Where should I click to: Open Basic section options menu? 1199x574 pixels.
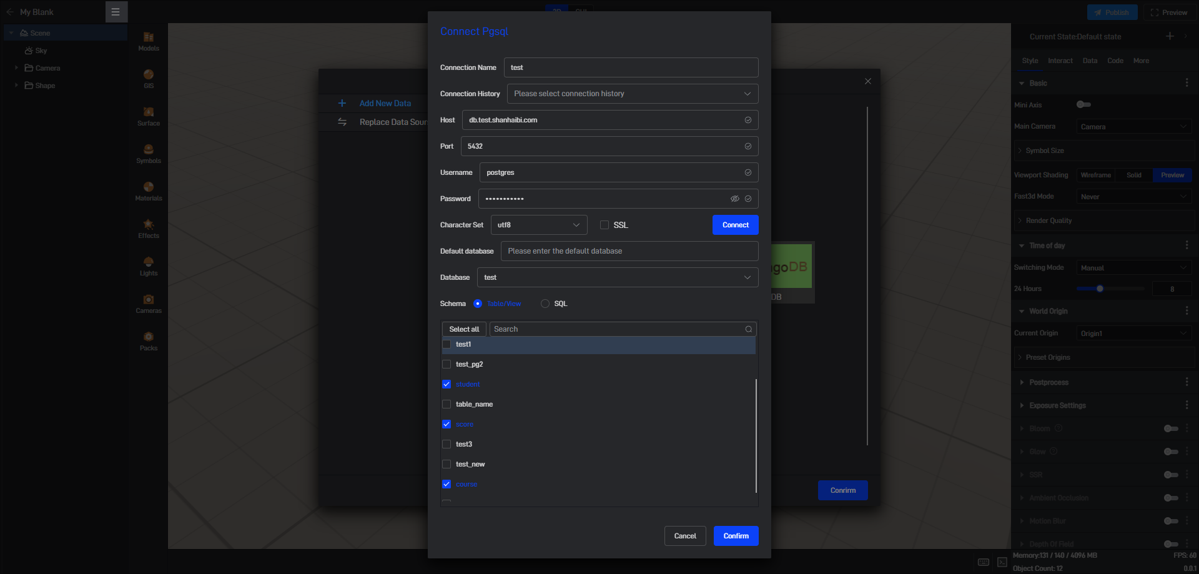[1187, 82]
